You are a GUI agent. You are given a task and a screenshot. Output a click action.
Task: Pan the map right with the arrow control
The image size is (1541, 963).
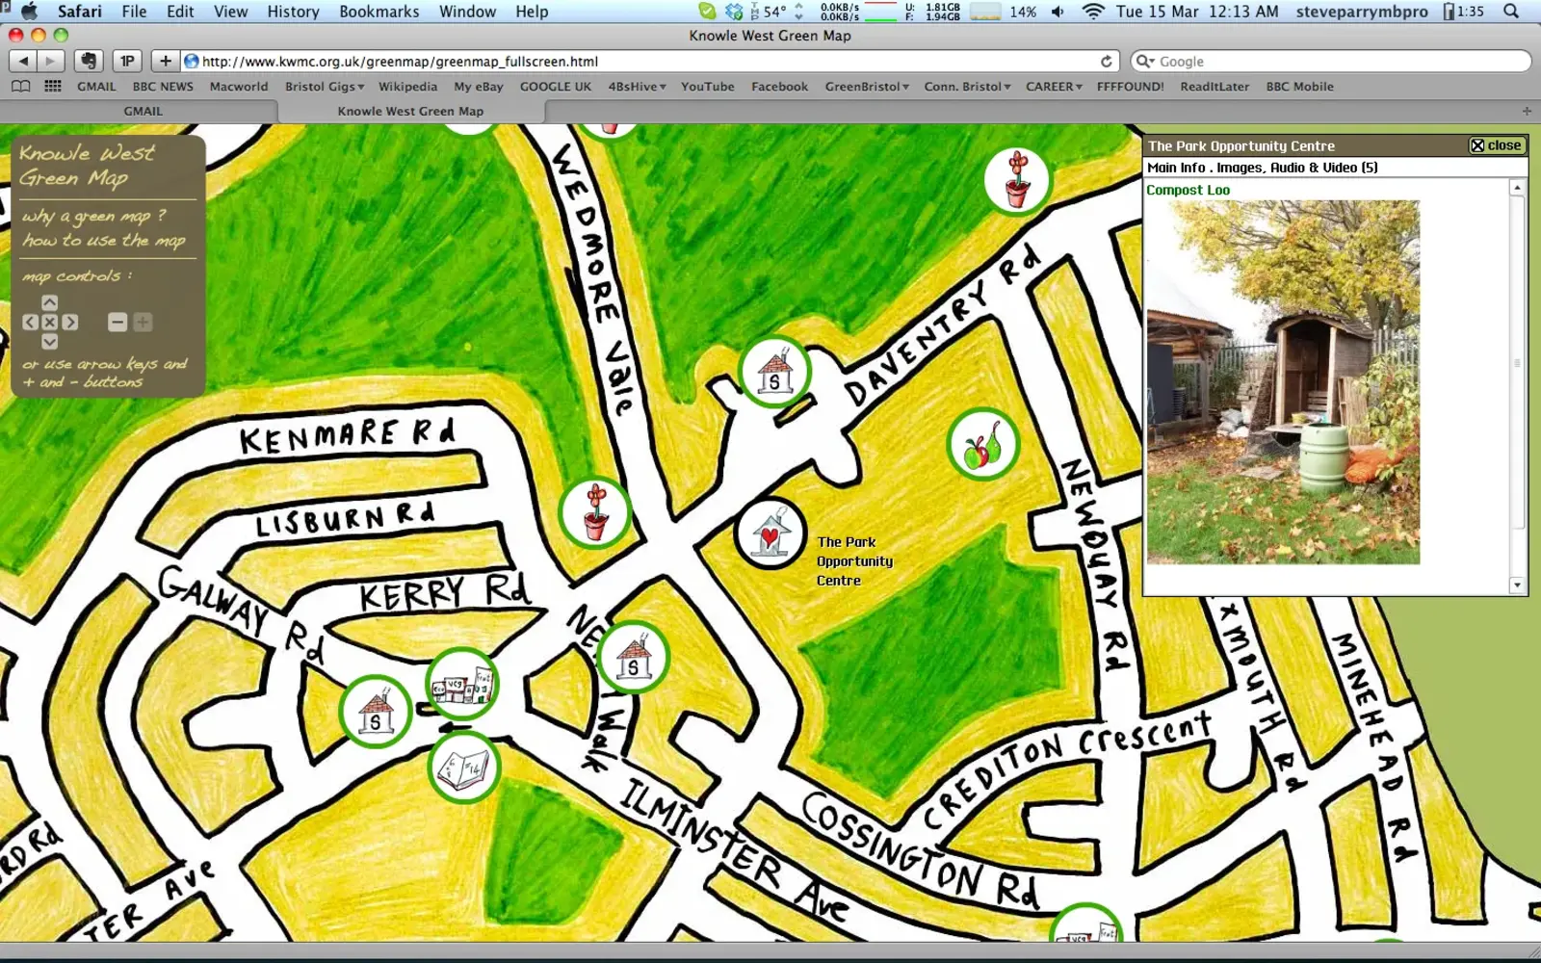[x=70, y=323]
